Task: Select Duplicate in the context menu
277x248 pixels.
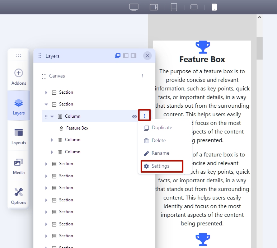Action: pos(162,128)
